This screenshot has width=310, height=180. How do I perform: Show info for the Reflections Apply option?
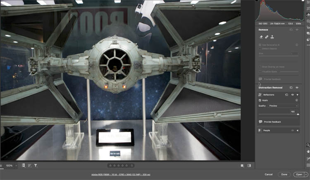click(297, 100)
